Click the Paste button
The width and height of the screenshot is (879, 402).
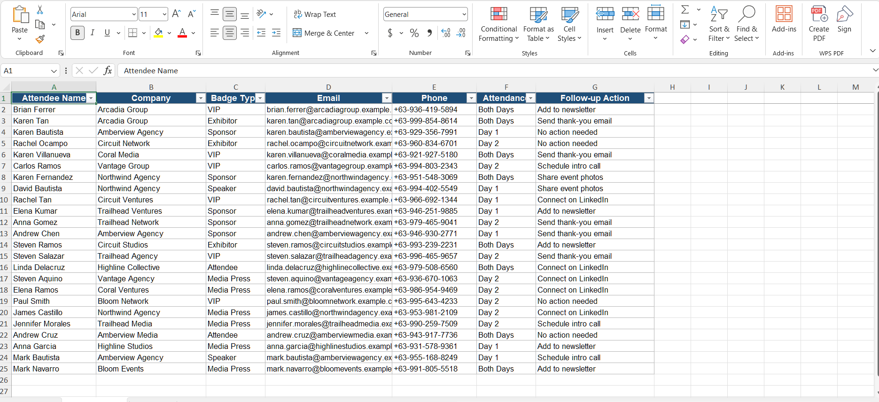point(20,23)
